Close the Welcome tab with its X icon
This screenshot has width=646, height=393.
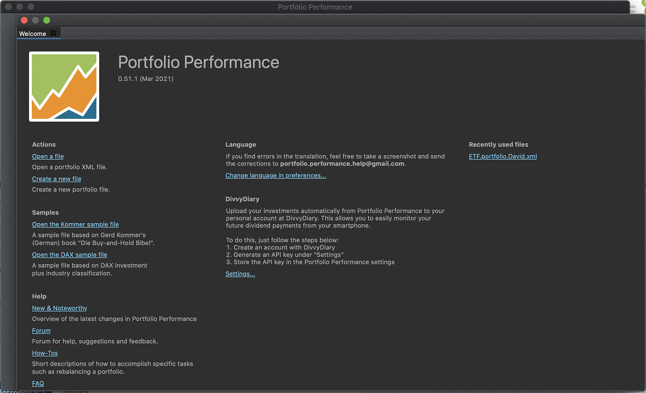pyautogui.click(x=53, y=33)
